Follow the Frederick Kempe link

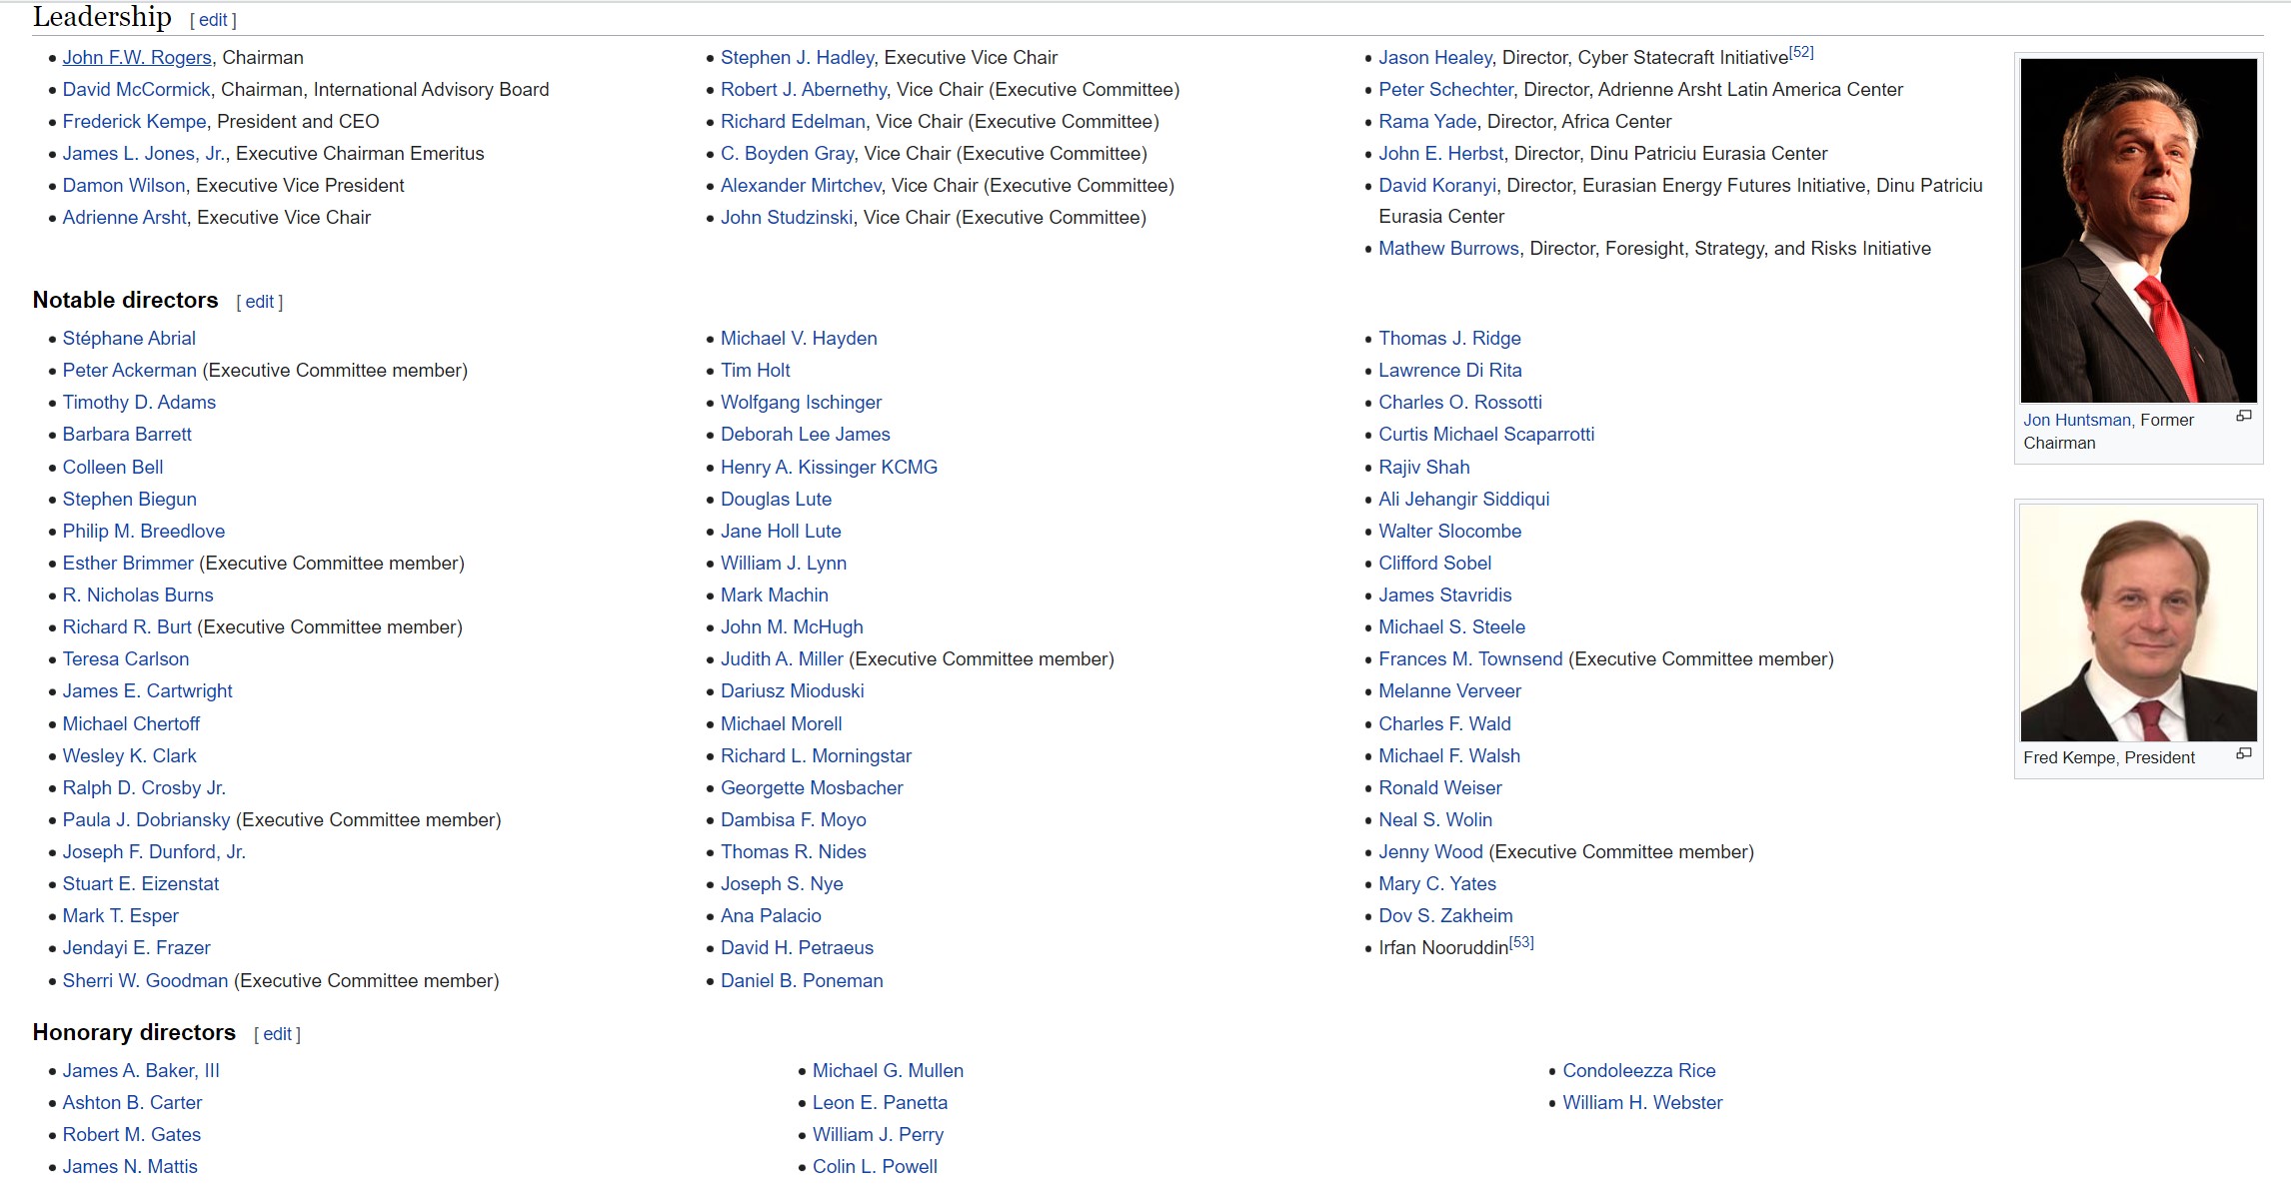click(134, 122)
